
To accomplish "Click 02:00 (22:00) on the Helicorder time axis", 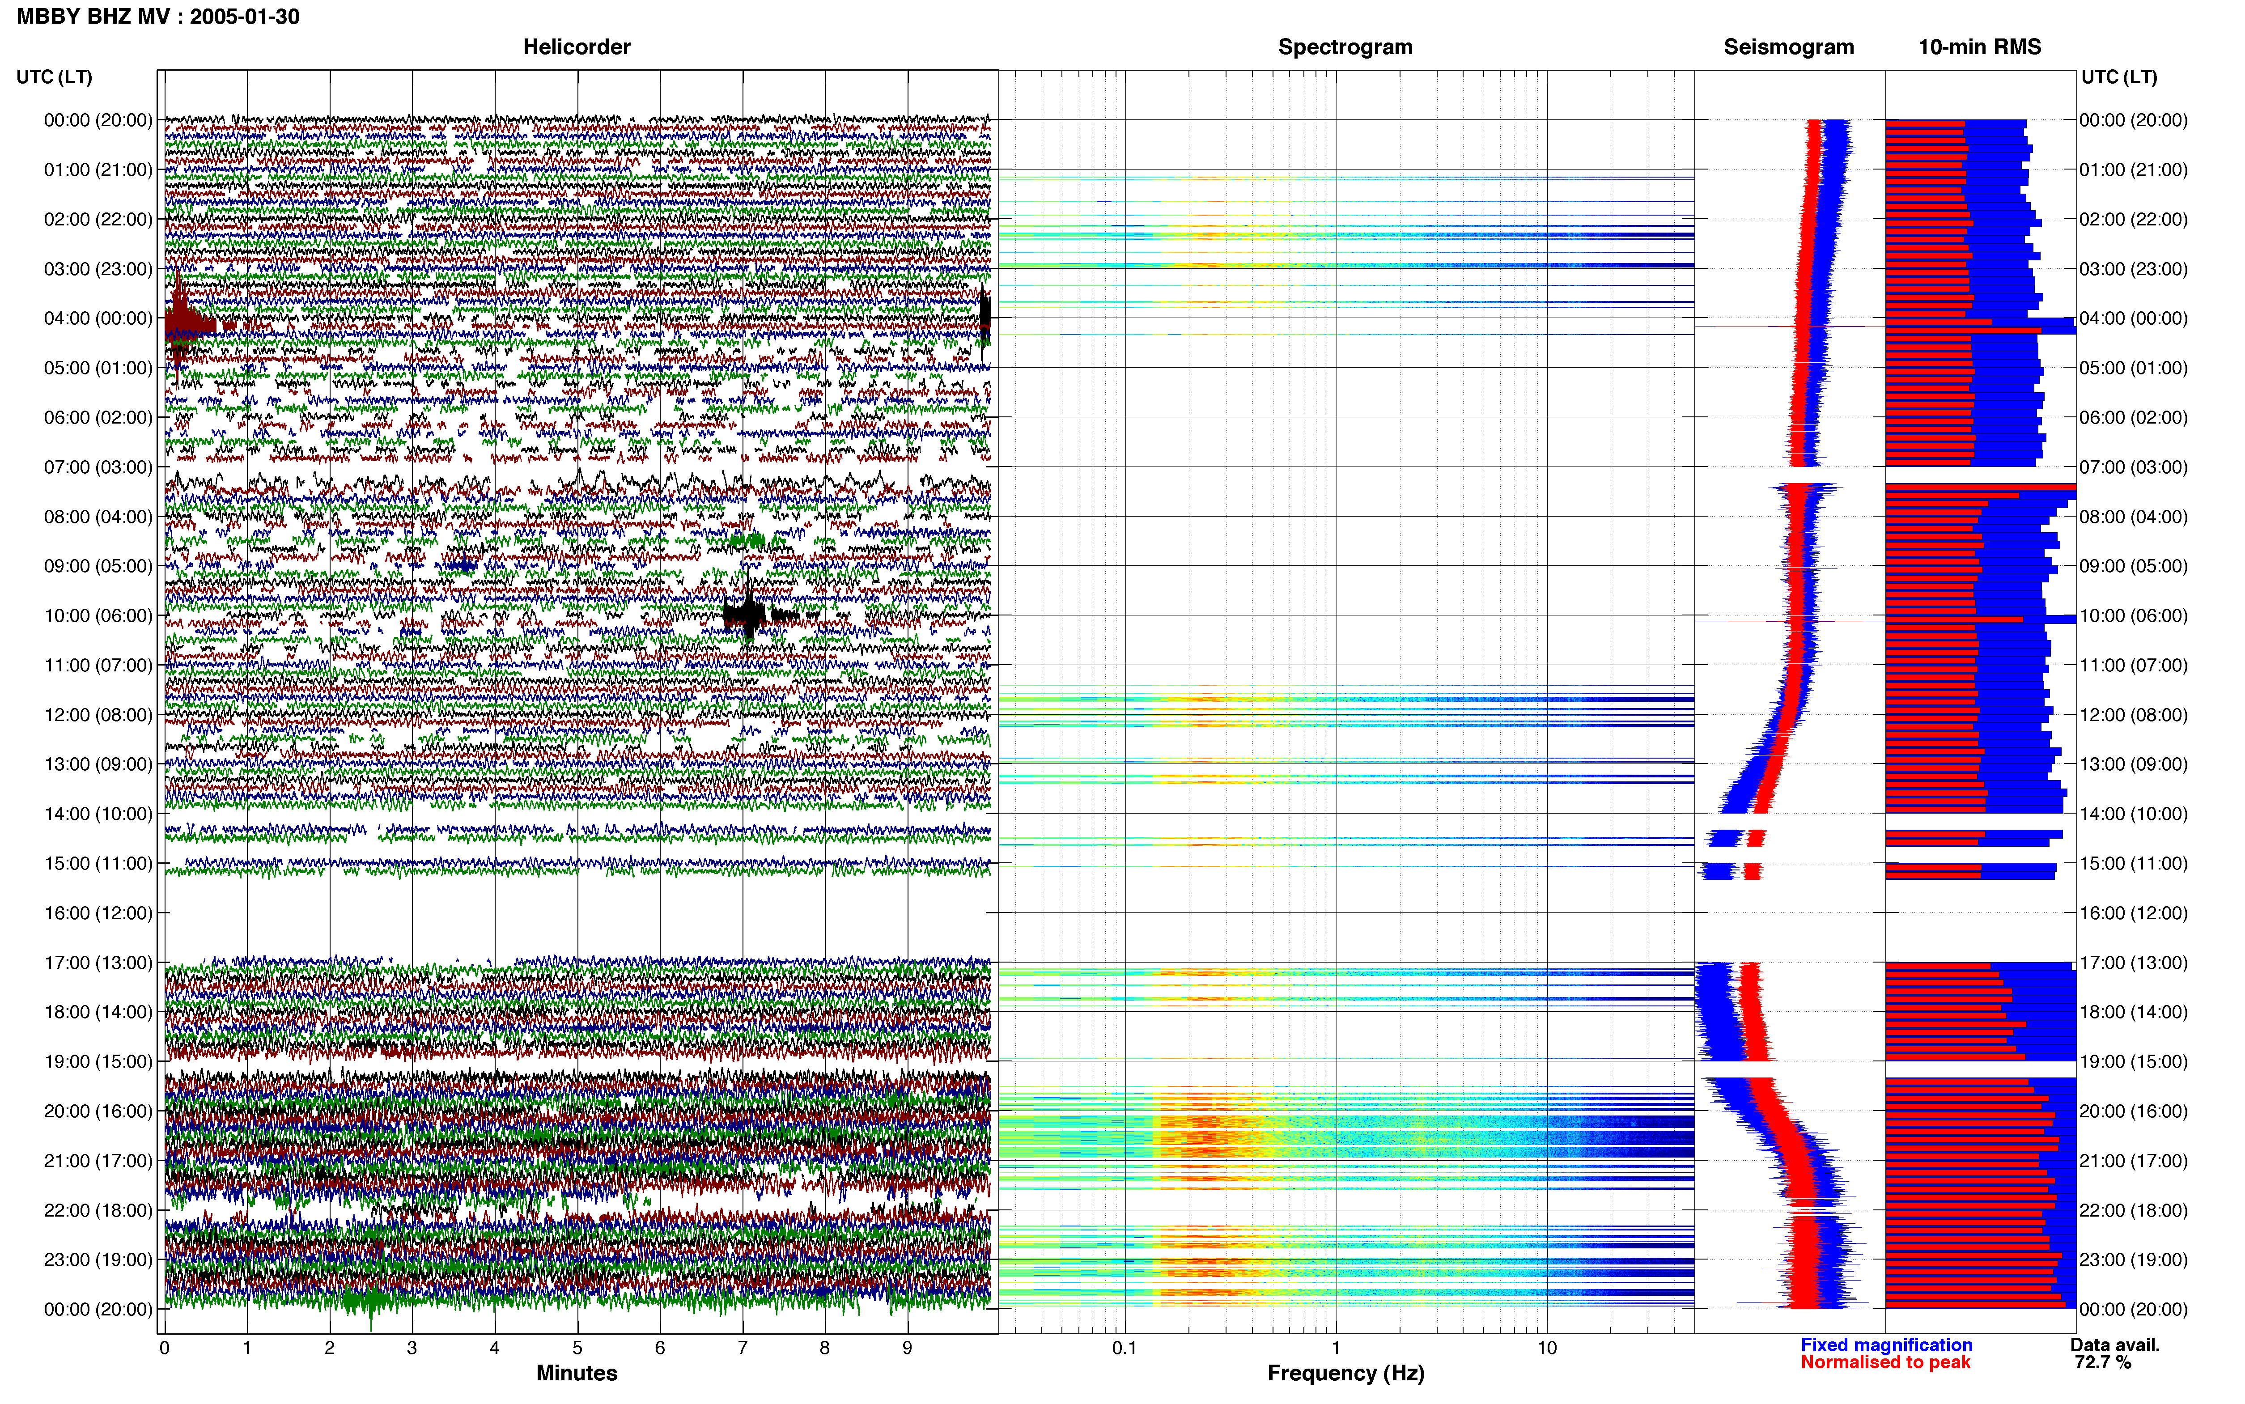I will [x=98, y=219].
